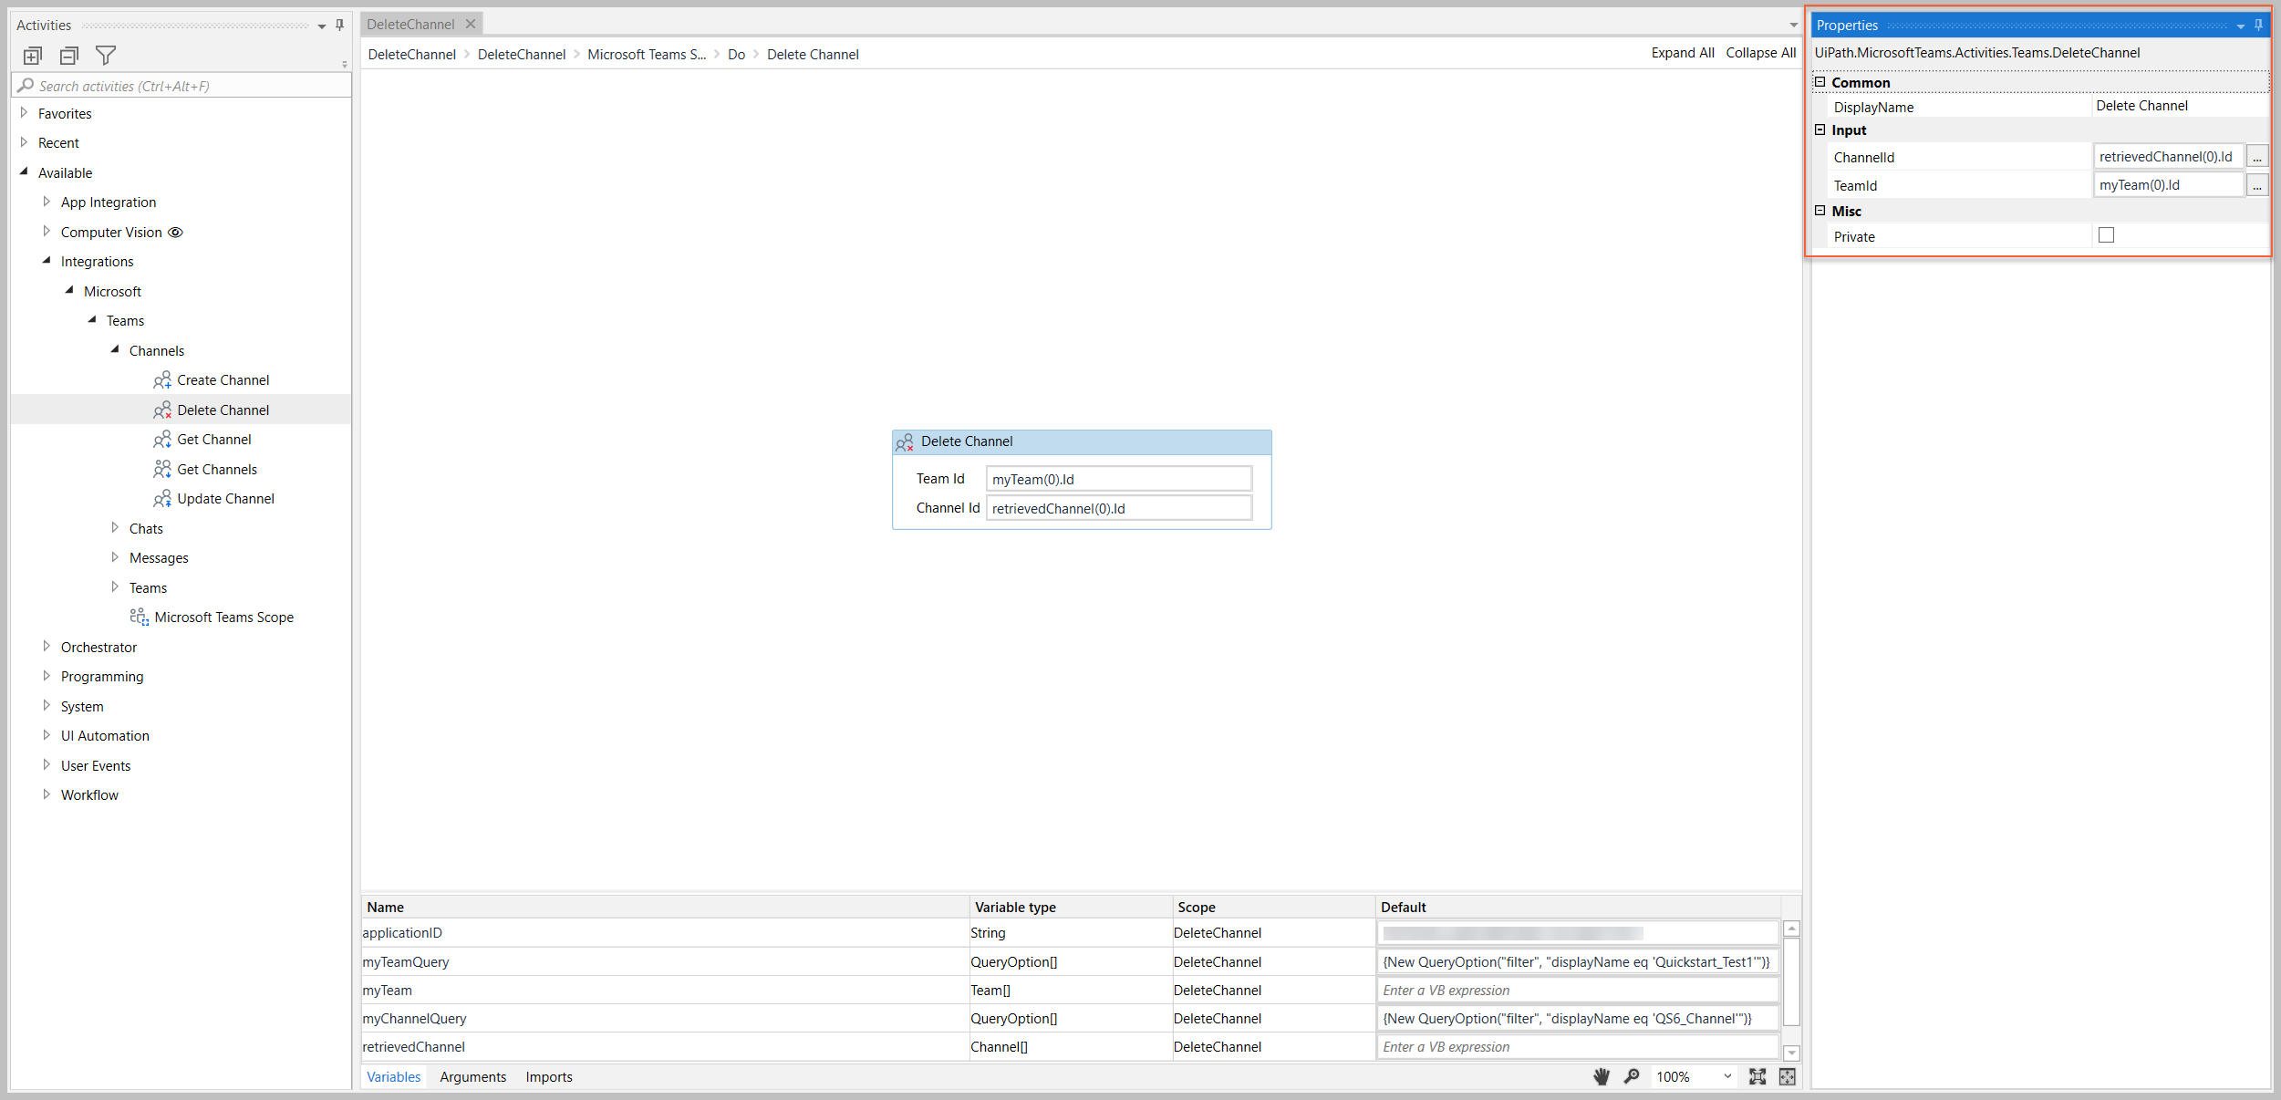Image resolution: width=2281 pixels, height=1100 pixels.
Task: Select the Workflow tree item
Action: [89, 795]
